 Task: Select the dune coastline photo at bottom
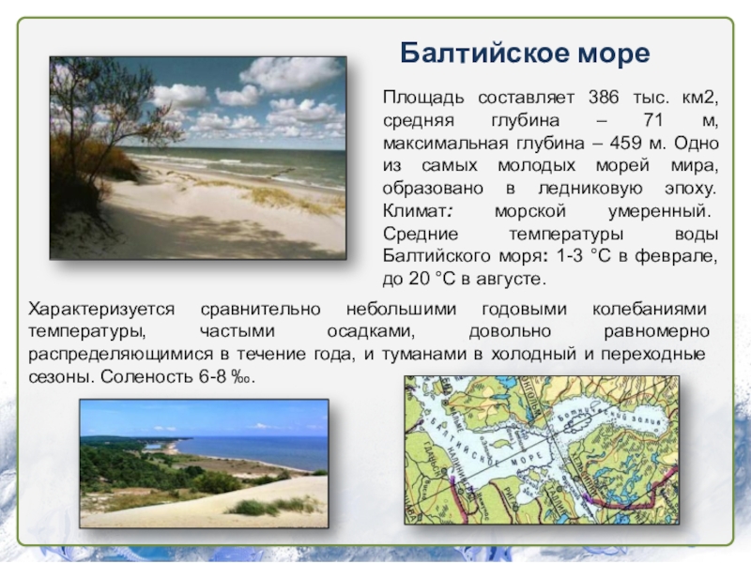[x=203, y=464]
